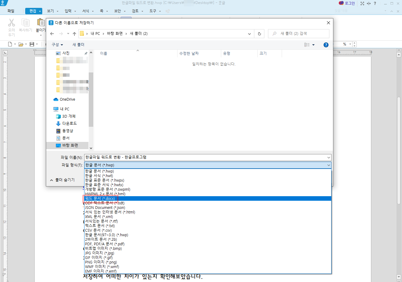This screenshot has width=402, height=282.
Task: Click 로그인 link
Action: 350,3
